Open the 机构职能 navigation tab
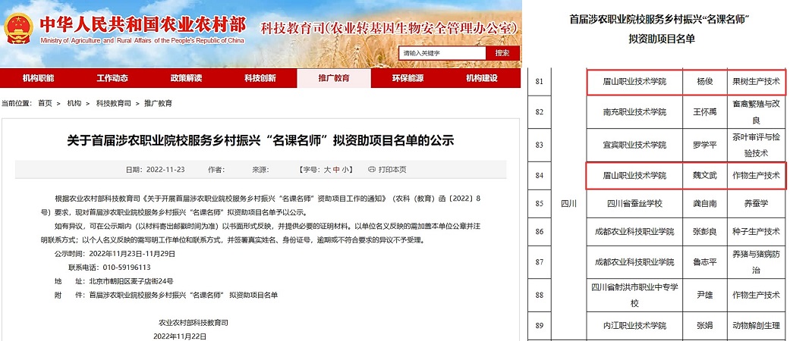 (38, 79)
